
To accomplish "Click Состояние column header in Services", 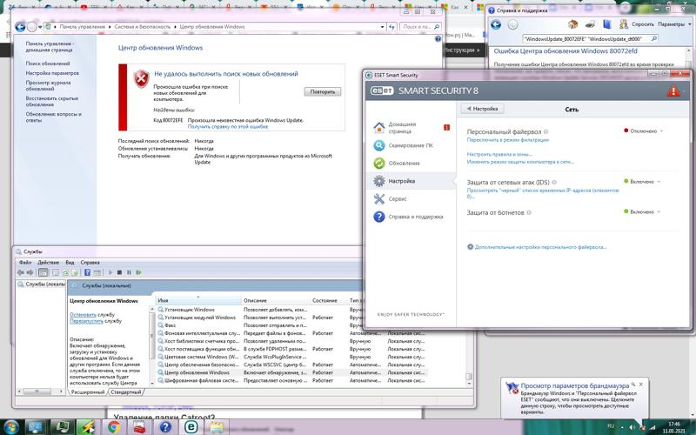I will [x=329, y=301].
